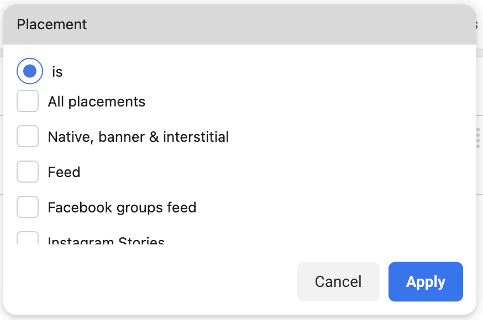The image size is (483, 320).
Task: Click the Placement dialog title text
Action: tap(52, 24)
